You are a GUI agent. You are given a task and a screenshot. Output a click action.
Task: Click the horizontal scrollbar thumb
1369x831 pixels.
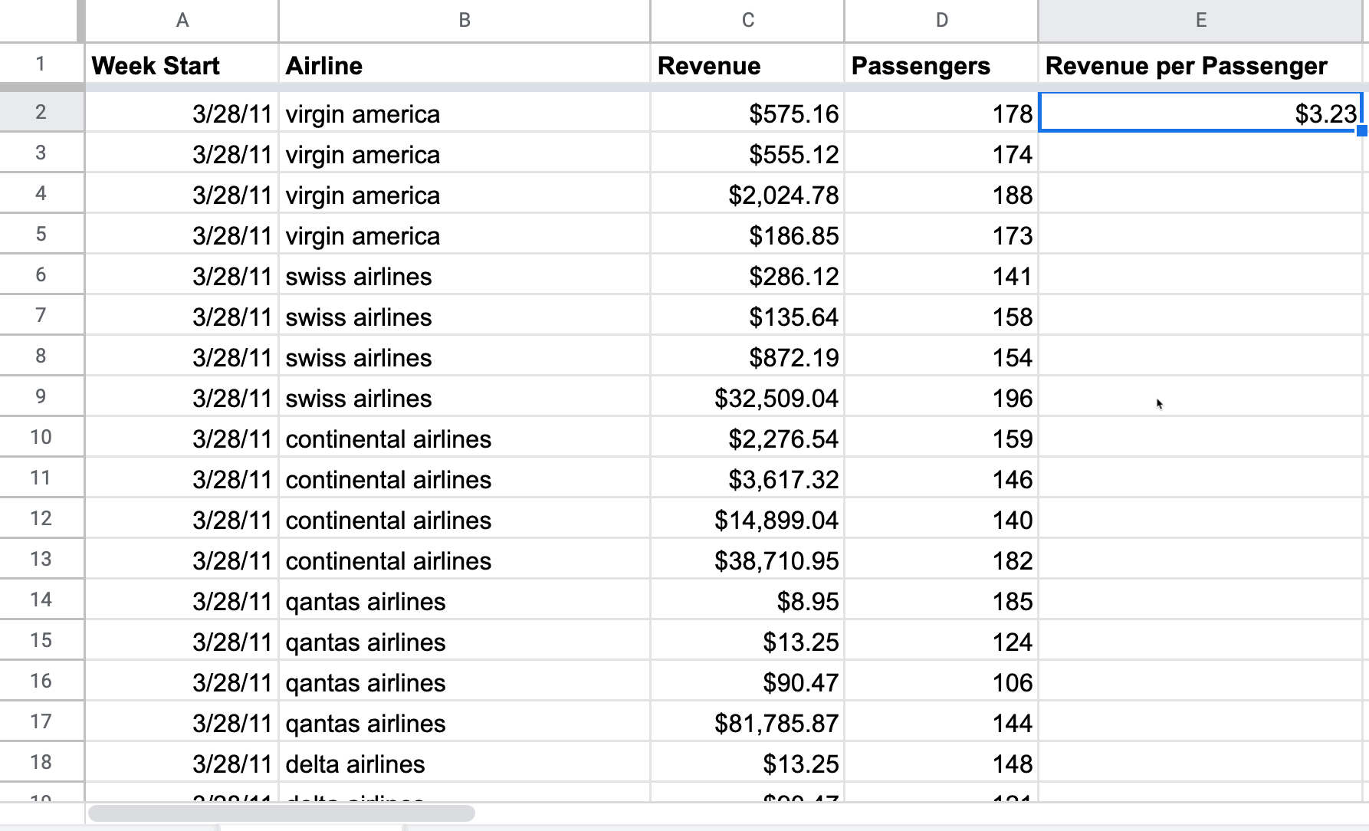tap(284, 813)
